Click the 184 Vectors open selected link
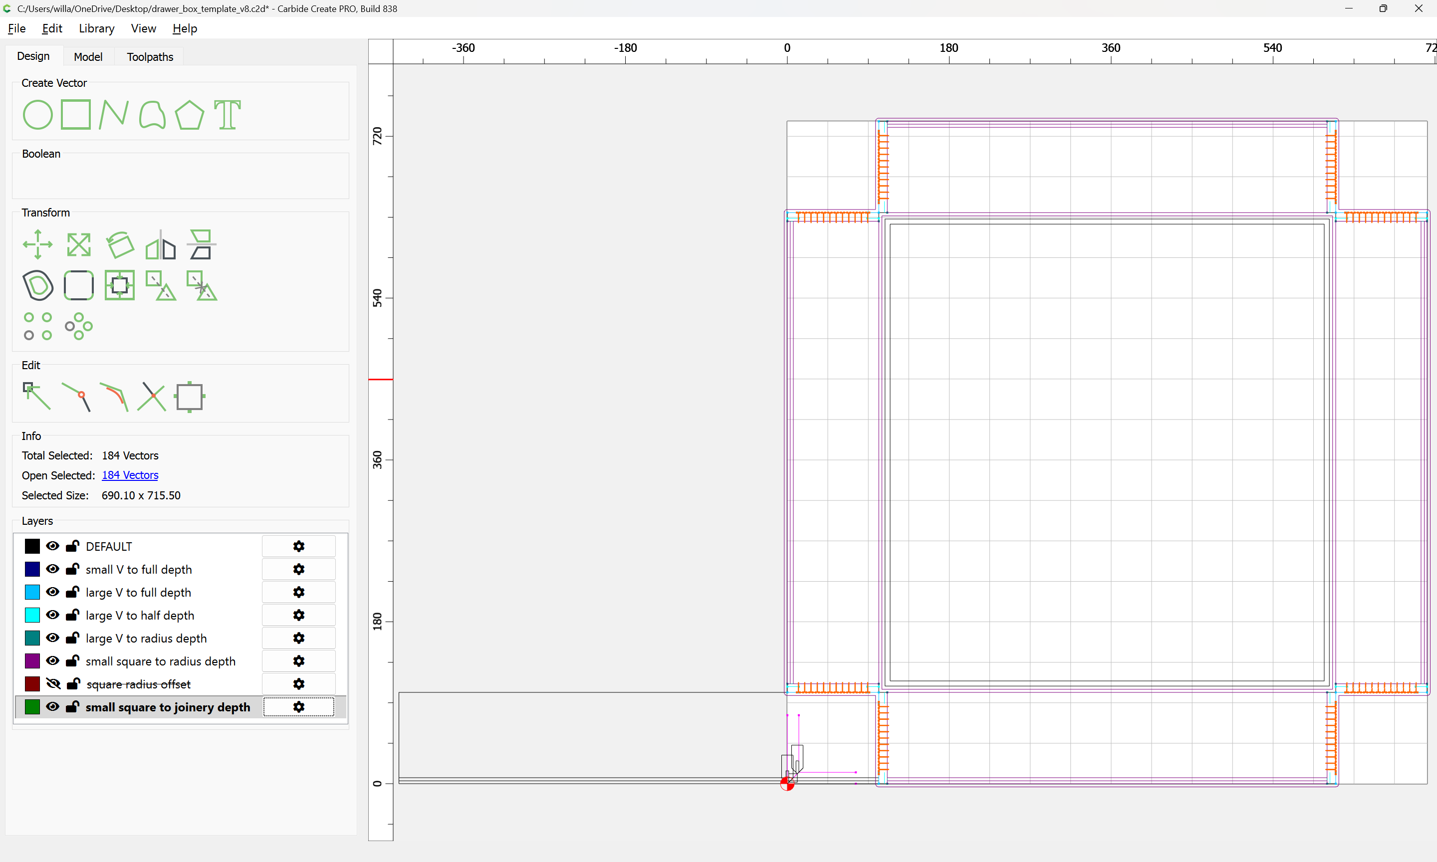The image size is (1437, 862). [130, 475]
